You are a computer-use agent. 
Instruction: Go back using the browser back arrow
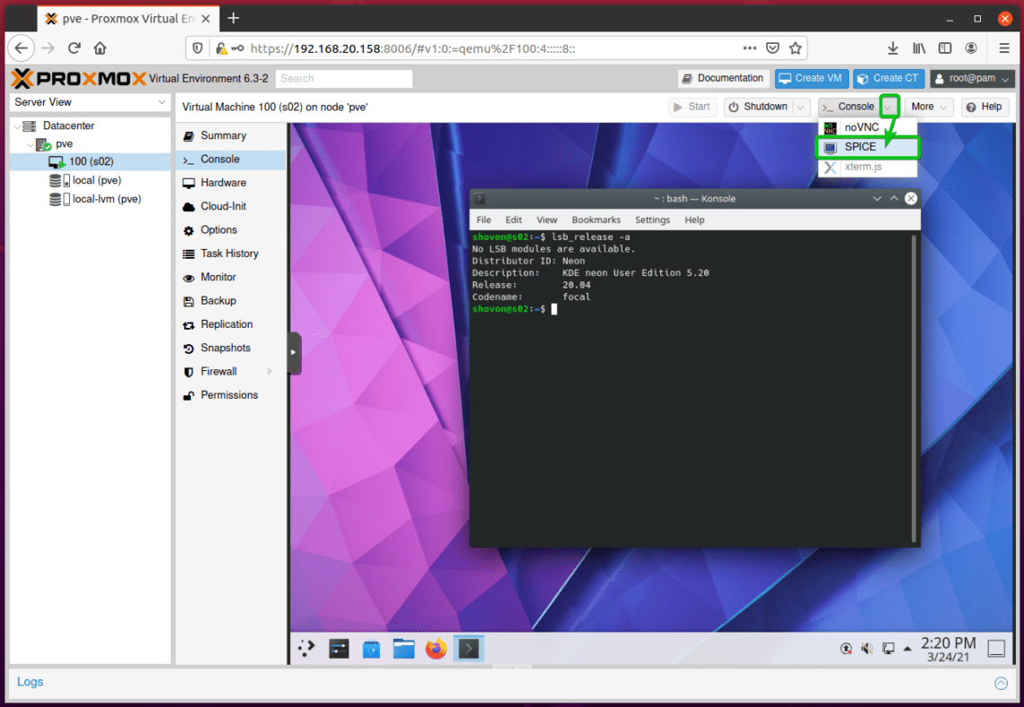click(21, 48)
